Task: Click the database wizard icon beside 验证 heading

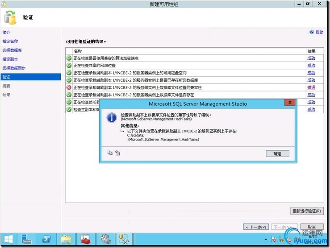Action: coord(10,18)
